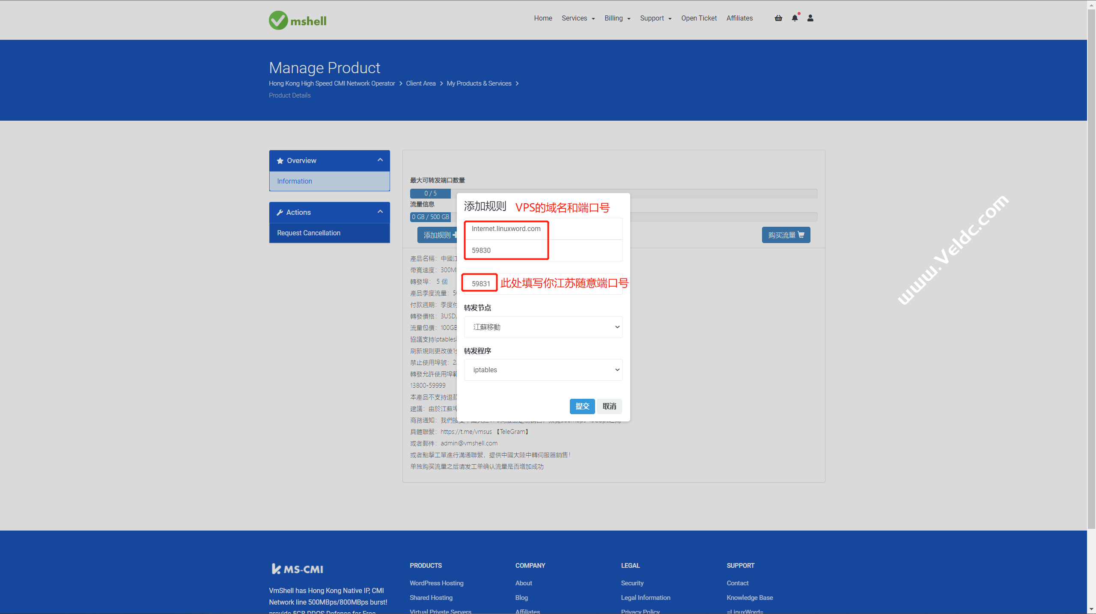
Task: Click the 0 / 5 port progress bar
Action: pos(430,193)
